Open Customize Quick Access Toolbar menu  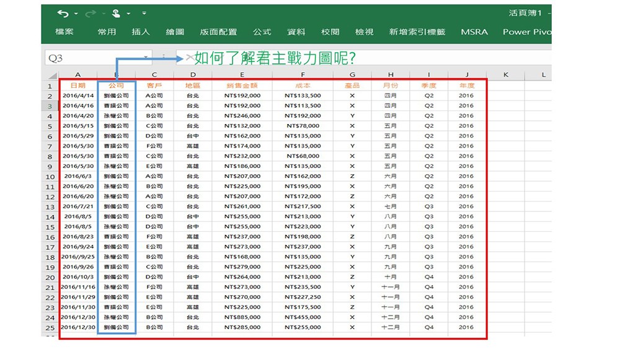[144, 13]
